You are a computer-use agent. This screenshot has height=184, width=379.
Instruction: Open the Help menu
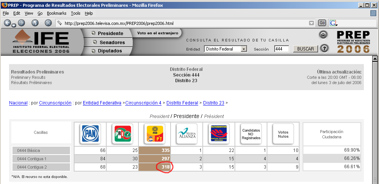[x=89, y=13]
